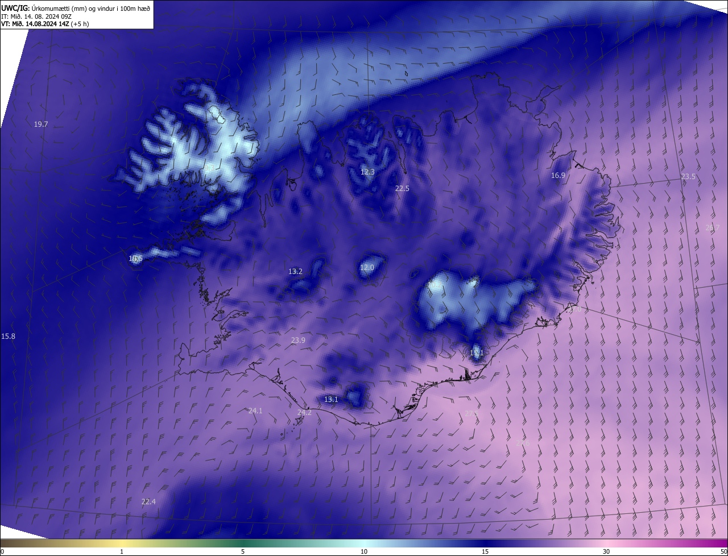Click the 24.1 value on the map
The width and height of the screenshot is (728, 556).
255,410
